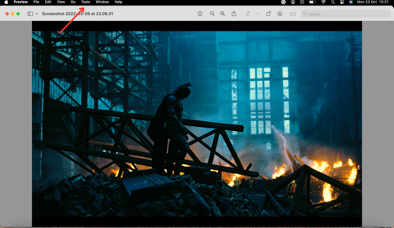Click inside the Search field

pos(345,14)
